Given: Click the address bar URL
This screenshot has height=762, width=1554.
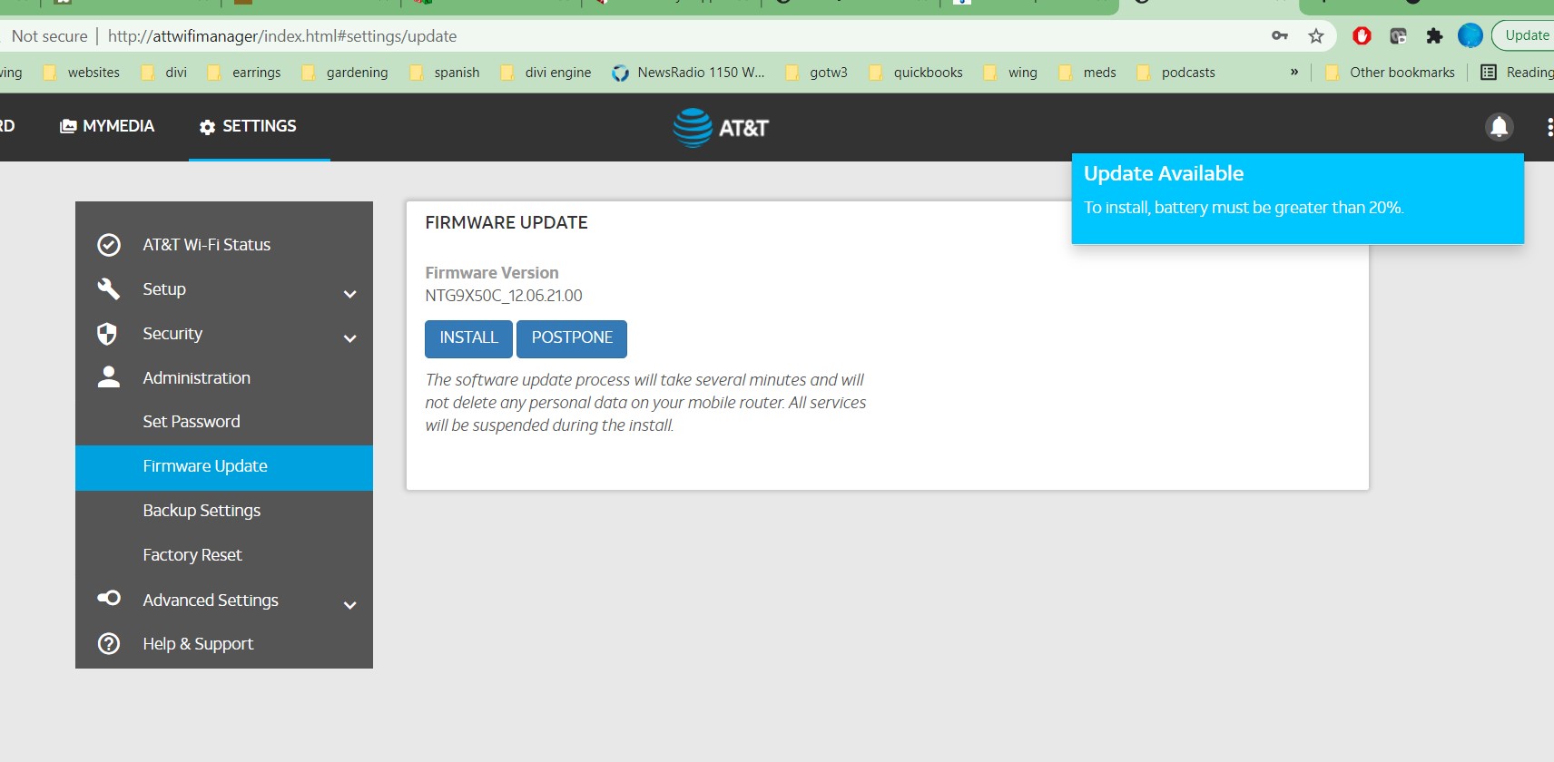Looking at the screenshot, I should tap(282, 36).
